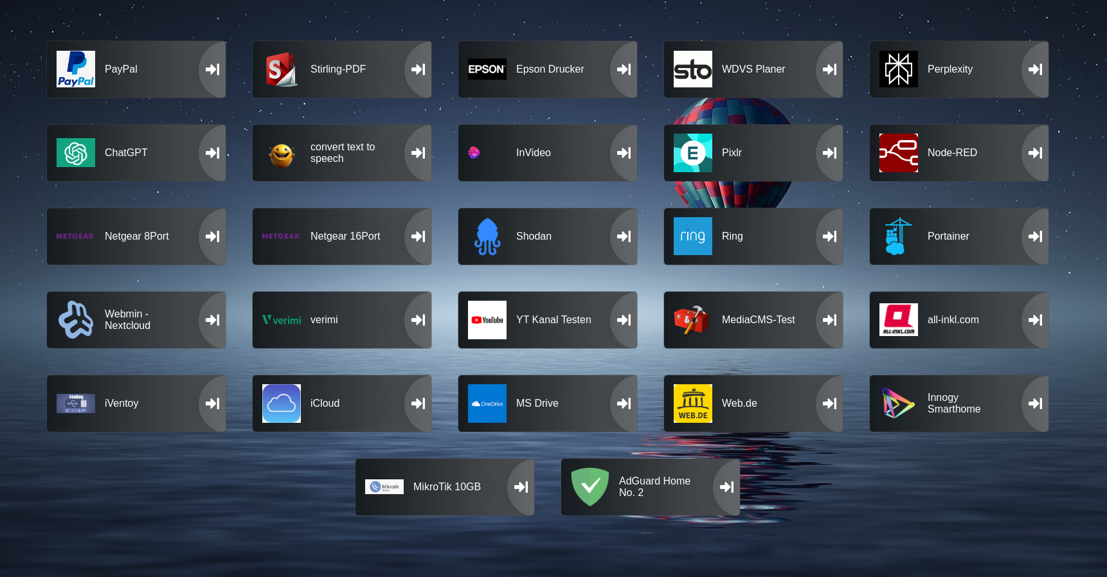
Task: Click the YouTube logo for YT Kanal Testen
Action: pyautogui.click(x=487, y=320)
